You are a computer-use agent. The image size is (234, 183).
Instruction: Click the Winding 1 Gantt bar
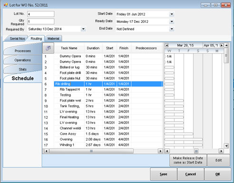point(184,145)
